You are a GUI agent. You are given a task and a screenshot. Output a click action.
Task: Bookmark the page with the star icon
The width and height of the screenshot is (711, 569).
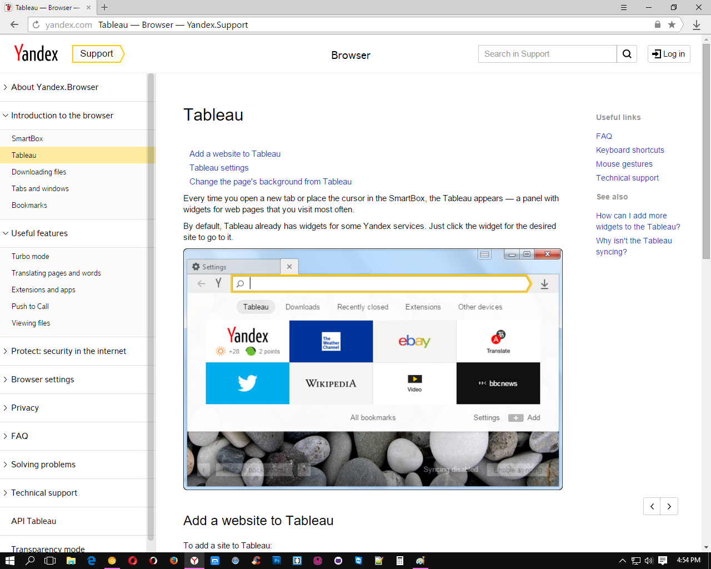point(672,24)
